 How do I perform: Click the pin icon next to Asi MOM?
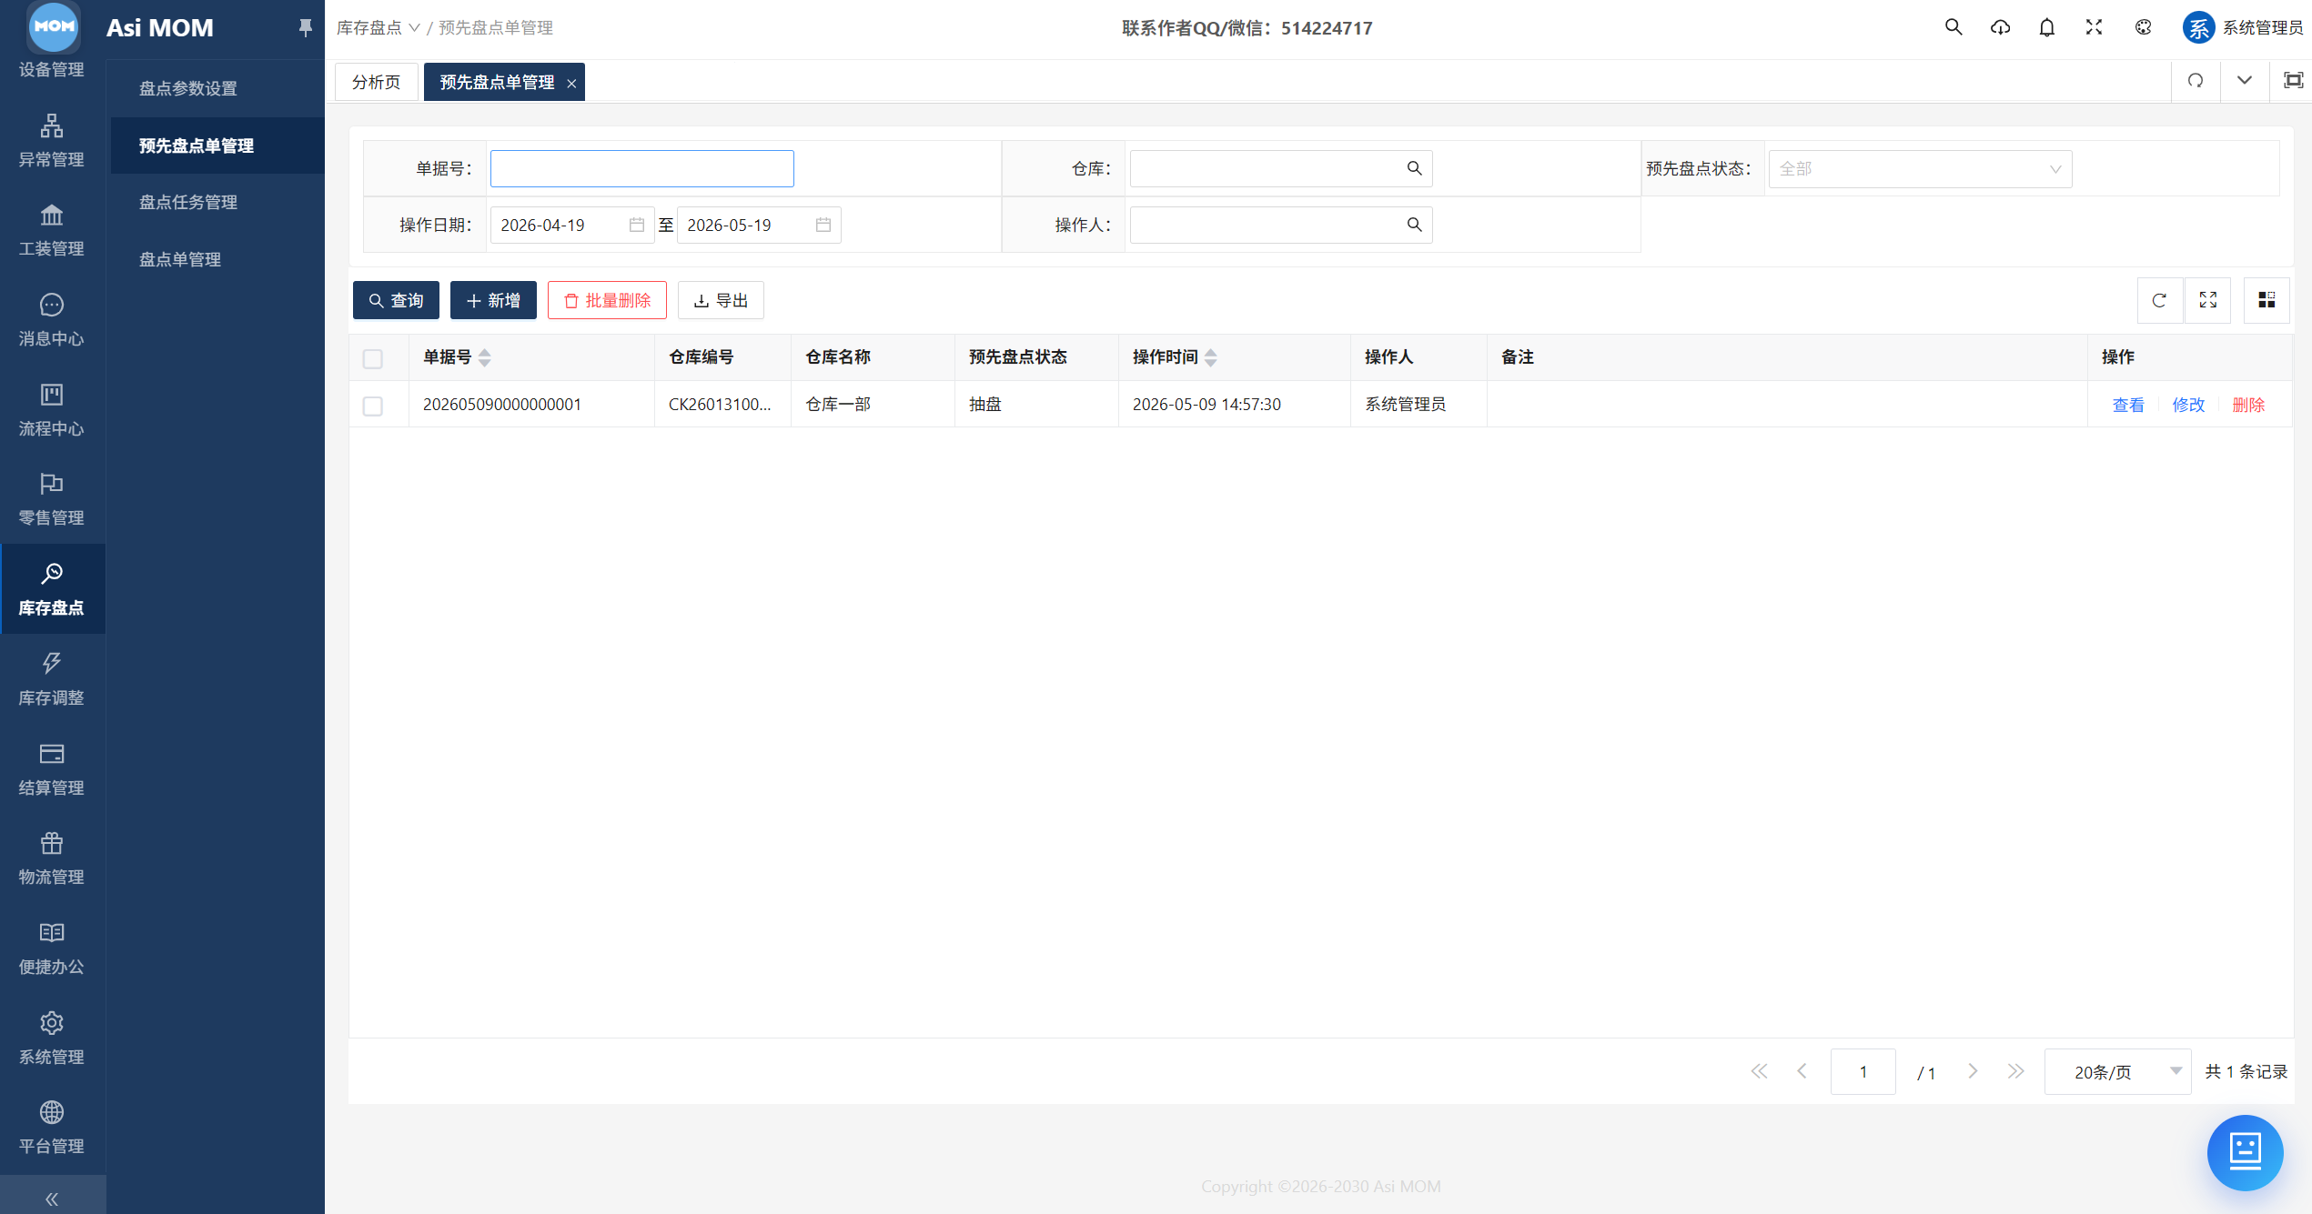pos(305,28)
